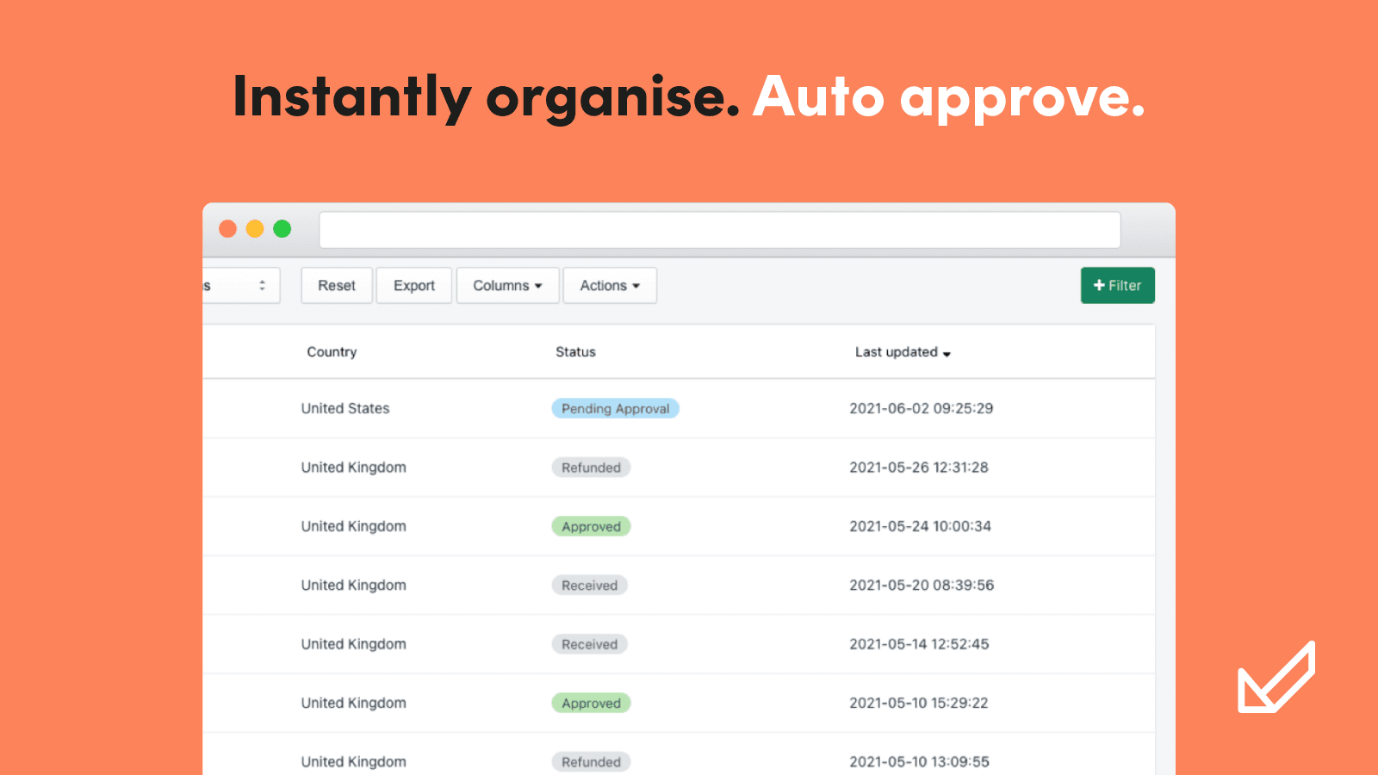1378x775 pixels.
Task: Click the sort arrow beside Last updated
Action: pos(947,353)
